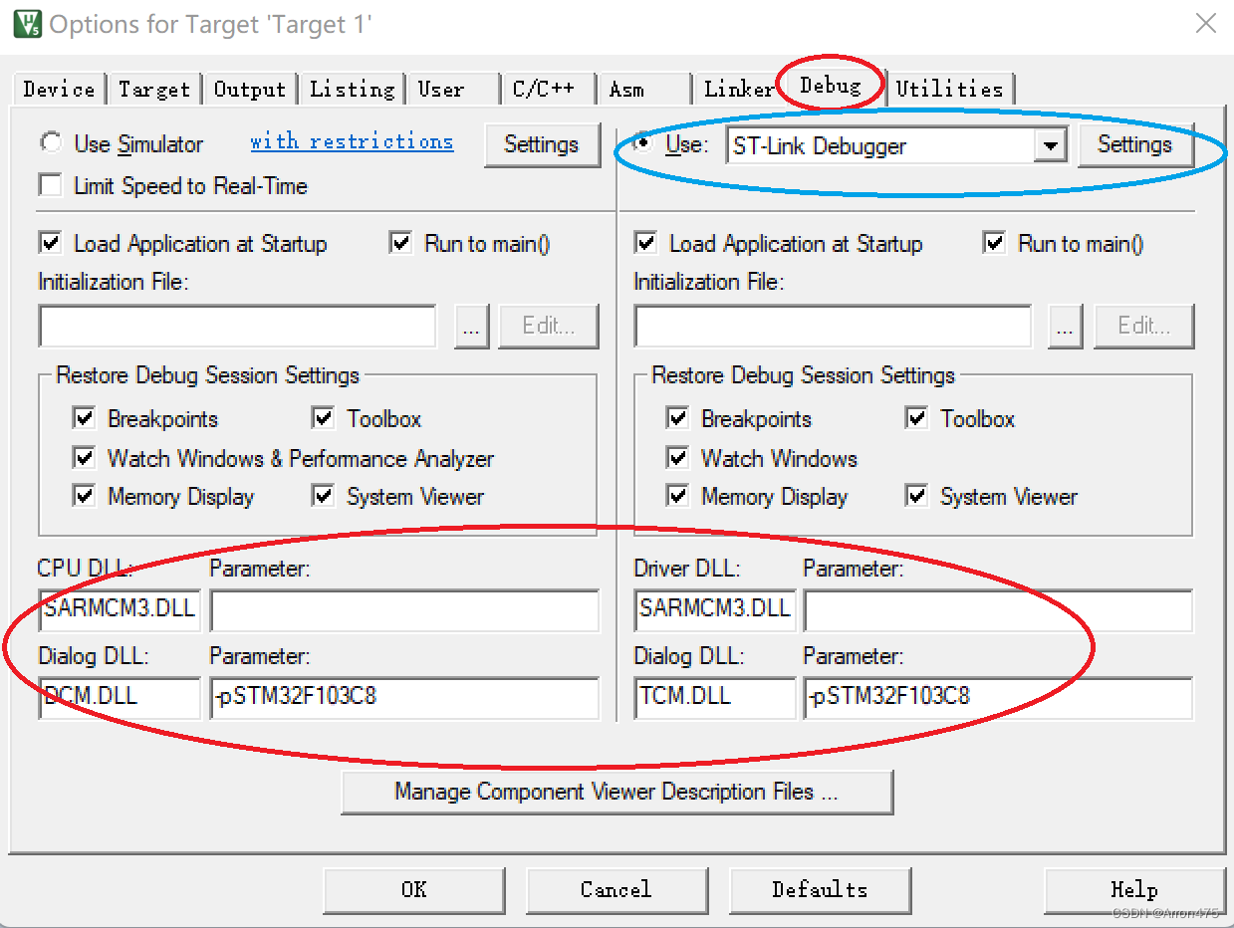Toggle ST-Link side Load Application at Startup
This screenshot has width=1234, height=928.
click(x=644, y=243)
